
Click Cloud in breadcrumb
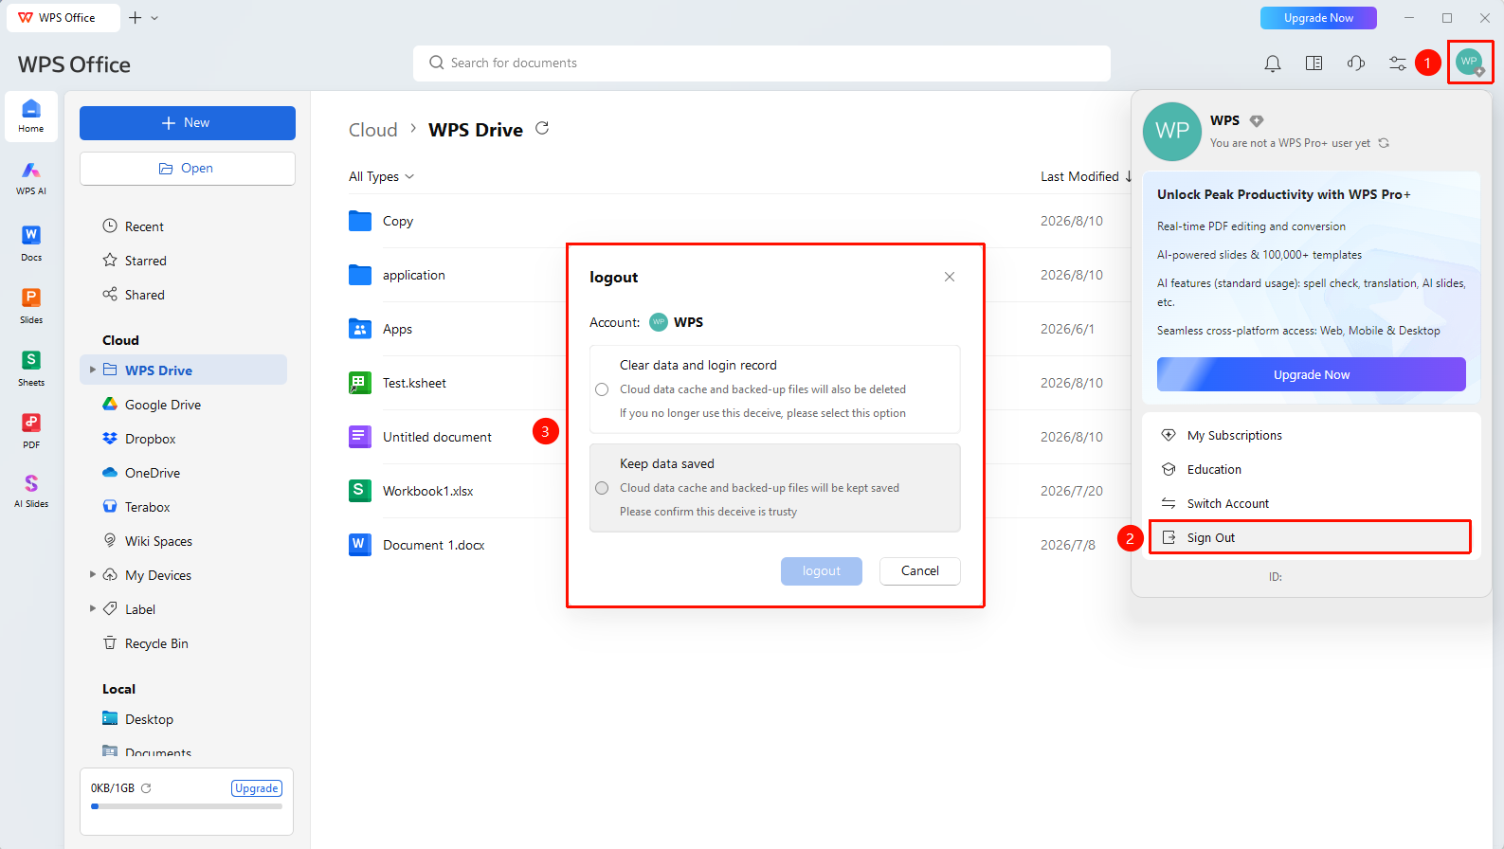(373, 130)
